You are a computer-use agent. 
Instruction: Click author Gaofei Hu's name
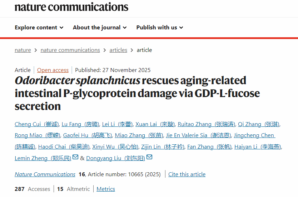pos(87,135)
